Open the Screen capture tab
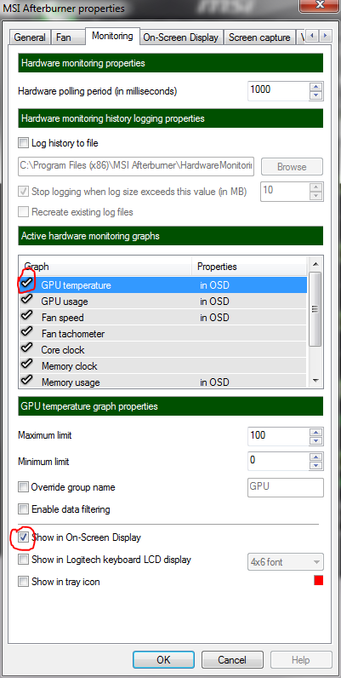341x678 pixels. coord(259,37)
